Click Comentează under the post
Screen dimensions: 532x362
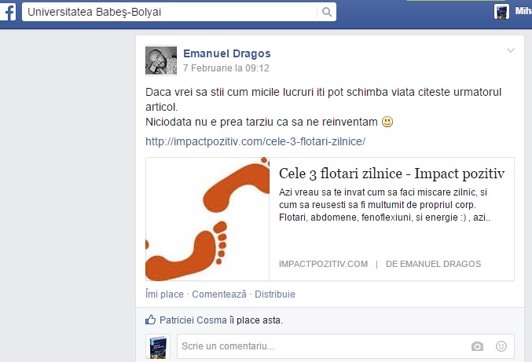click(219, 294)
